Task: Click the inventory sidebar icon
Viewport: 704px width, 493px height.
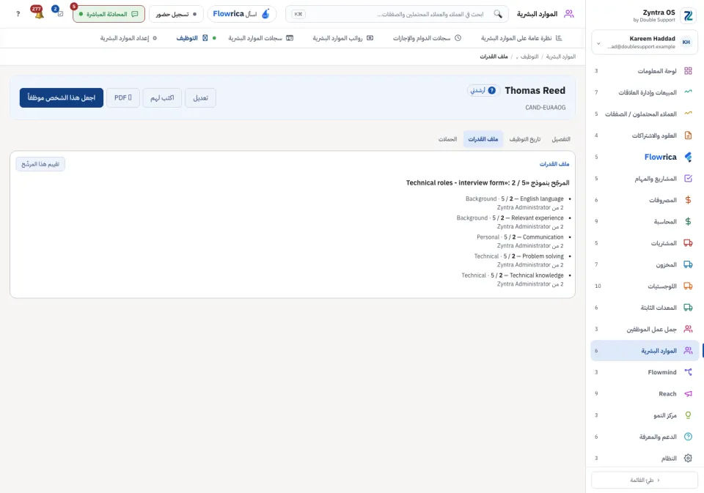Action: tap(688, 264)
